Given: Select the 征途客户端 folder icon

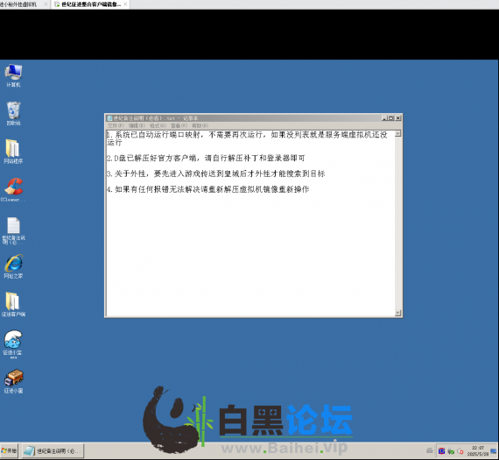Looking at the screenshot, I should coord(13,305).
